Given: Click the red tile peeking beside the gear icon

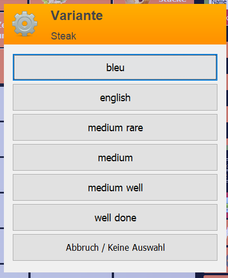Looking at the screenshot, I should tap(2, 29).
